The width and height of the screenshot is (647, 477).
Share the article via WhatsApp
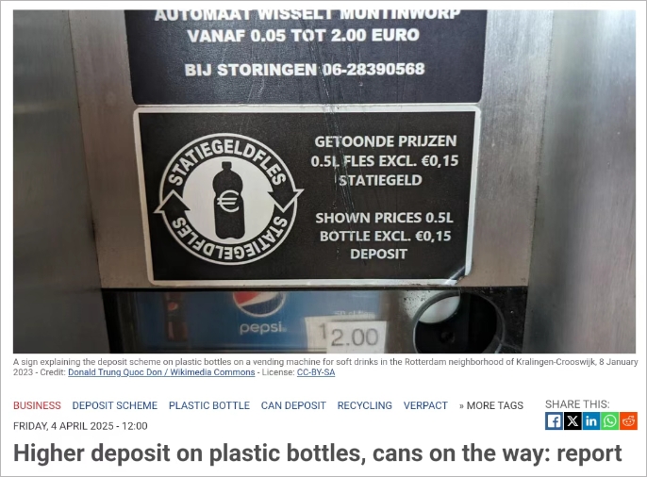[x=610, y=421]
